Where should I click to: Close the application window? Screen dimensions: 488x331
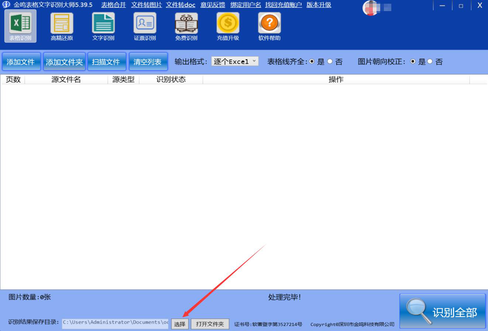coord(480,6)
